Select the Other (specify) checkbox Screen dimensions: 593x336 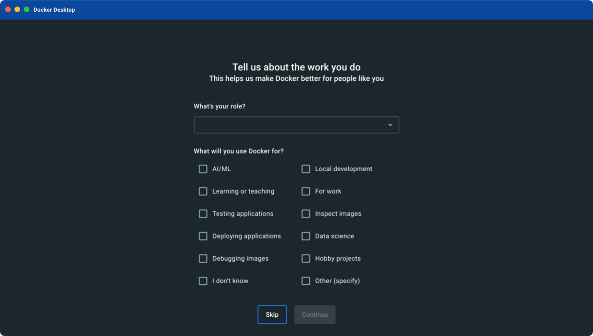pyautogui.click(x=306, y=281)
